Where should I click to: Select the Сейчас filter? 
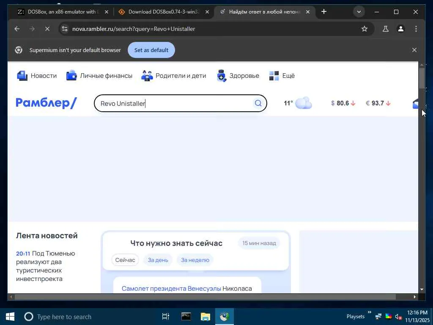point(125,260)
